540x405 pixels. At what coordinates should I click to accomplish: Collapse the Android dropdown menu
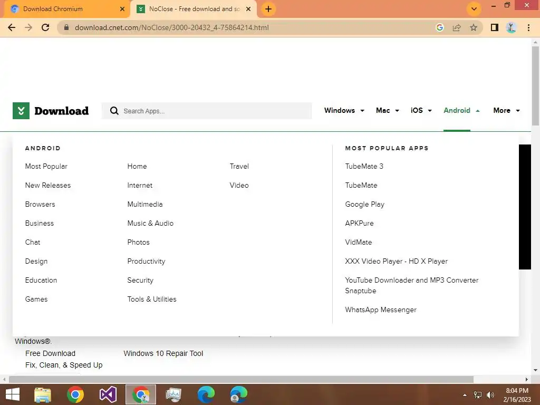pyautogui.click(x=461, y=111)
